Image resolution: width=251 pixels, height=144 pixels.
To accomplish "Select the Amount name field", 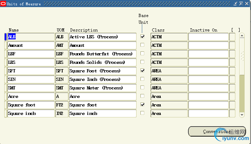I will click(x=31, y=45).
